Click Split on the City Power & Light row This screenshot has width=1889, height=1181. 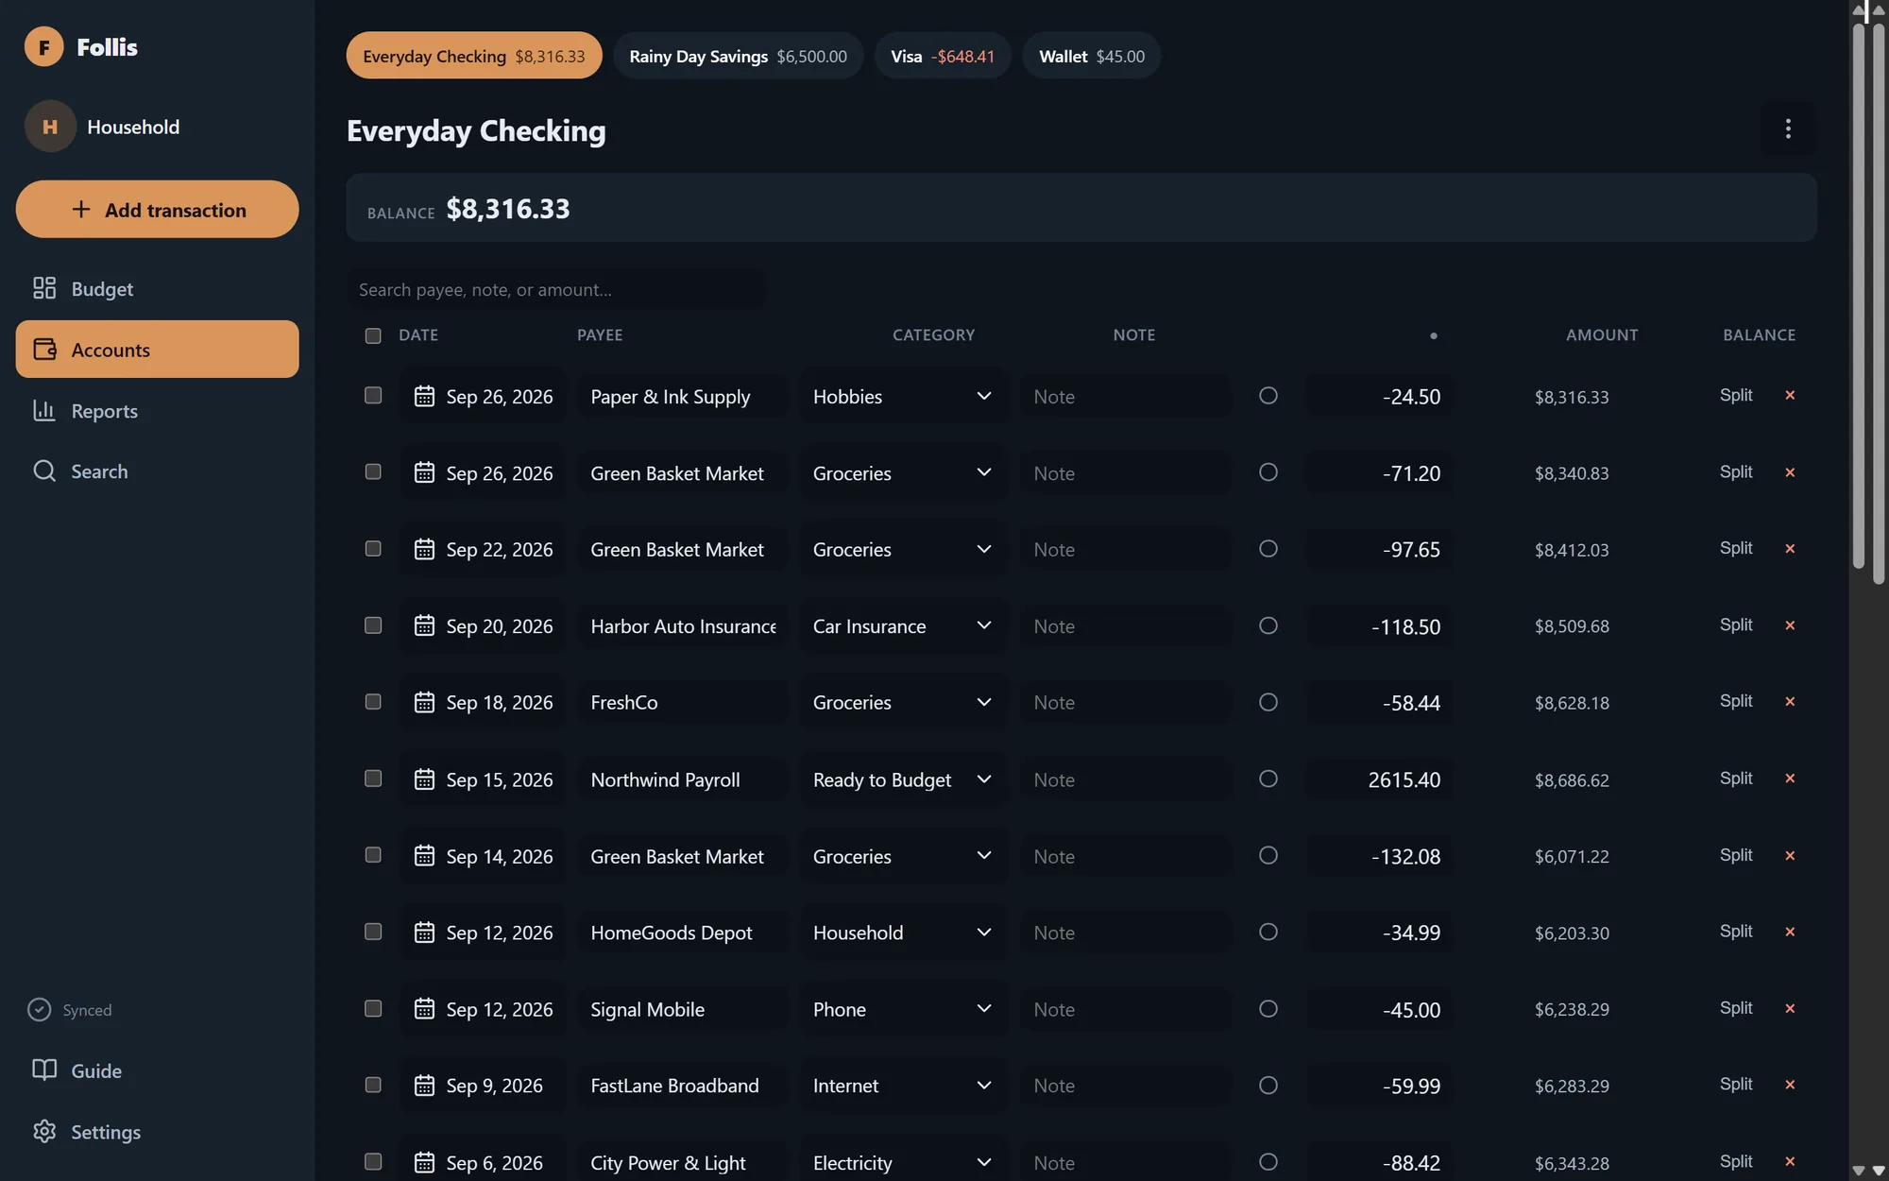[x=1736, y=1161]
